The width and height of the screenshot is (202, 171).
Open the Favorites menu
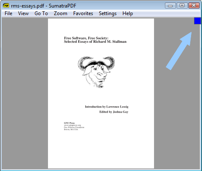click(83, 13)
